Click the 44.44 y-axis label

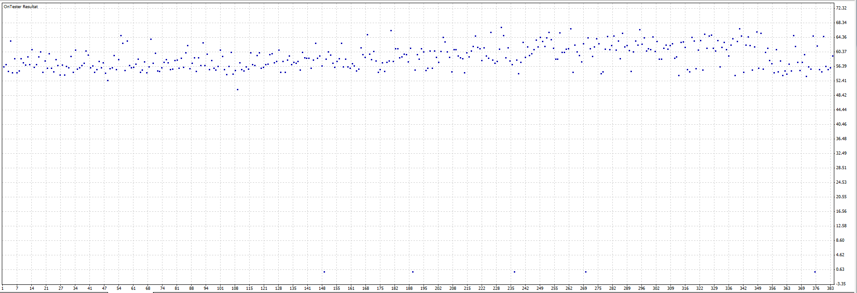[841, 110]
